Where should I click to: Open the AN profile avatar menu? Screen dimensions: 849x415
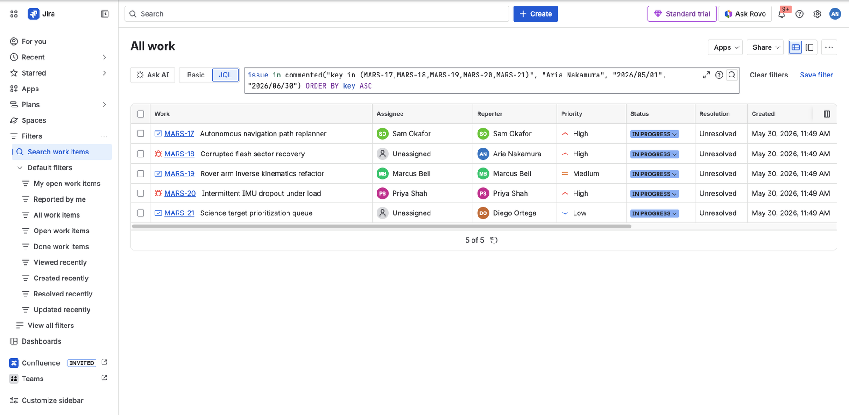point(835,14)
